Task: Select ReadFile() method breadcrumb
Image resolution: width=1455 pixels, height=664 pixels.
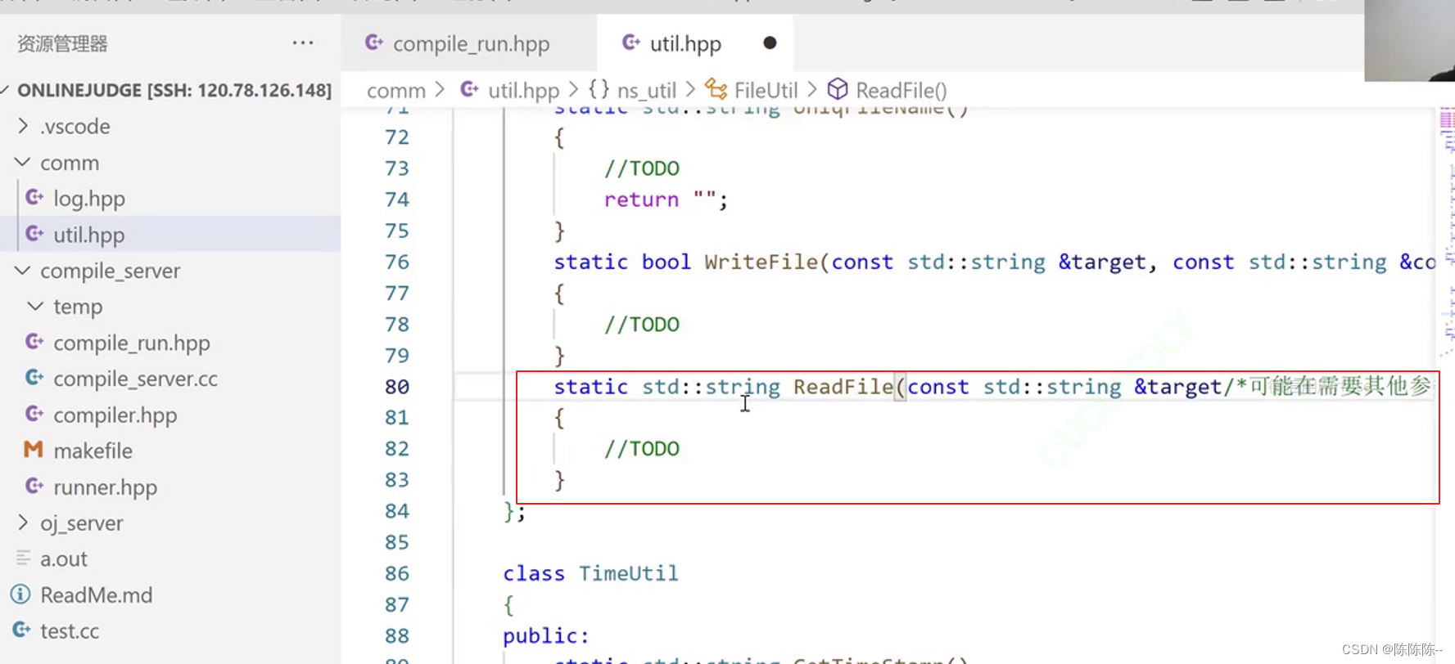Action: pos(901,90)
